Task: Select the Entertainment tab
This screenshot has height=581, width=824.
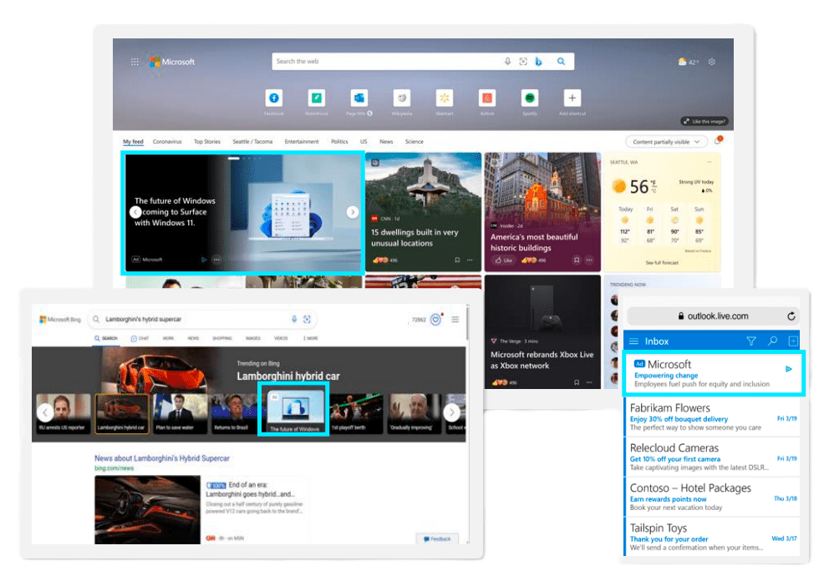Action: tap(302, 142)
